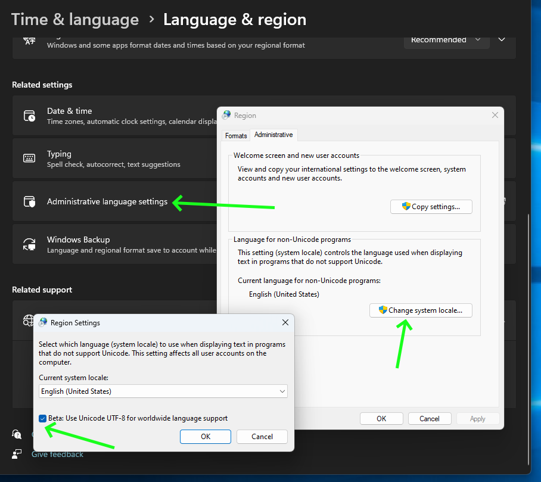The height and width of the screenshot is (482, 541).
Task: Click the Get help headset icon
Action: (x=17, y=434)
